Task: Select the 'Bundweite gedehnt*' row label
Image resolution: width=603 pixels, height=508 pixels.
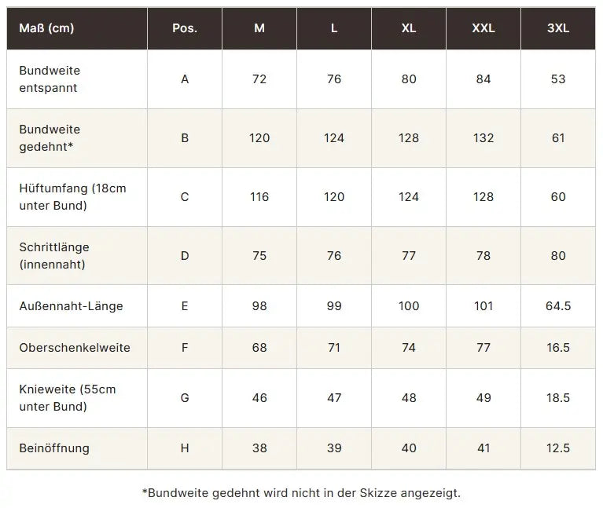Action: click(50, 138)
